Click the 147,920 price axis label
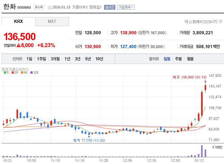This screenshot has width=224, height=164. [x=215, y=76]
